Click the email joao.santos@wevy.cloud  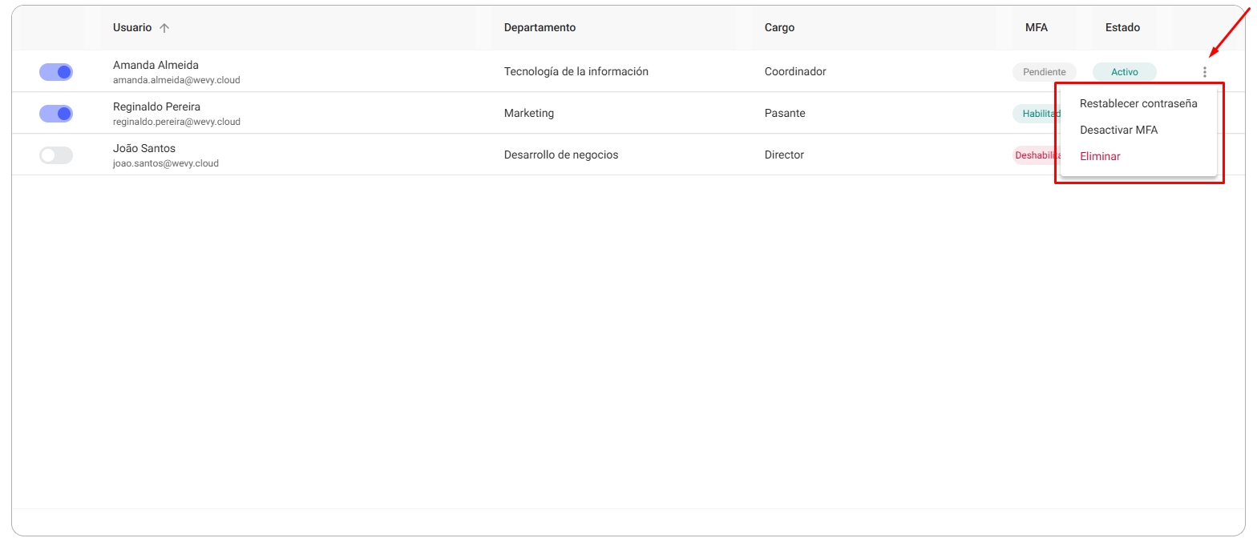point(166,163)
